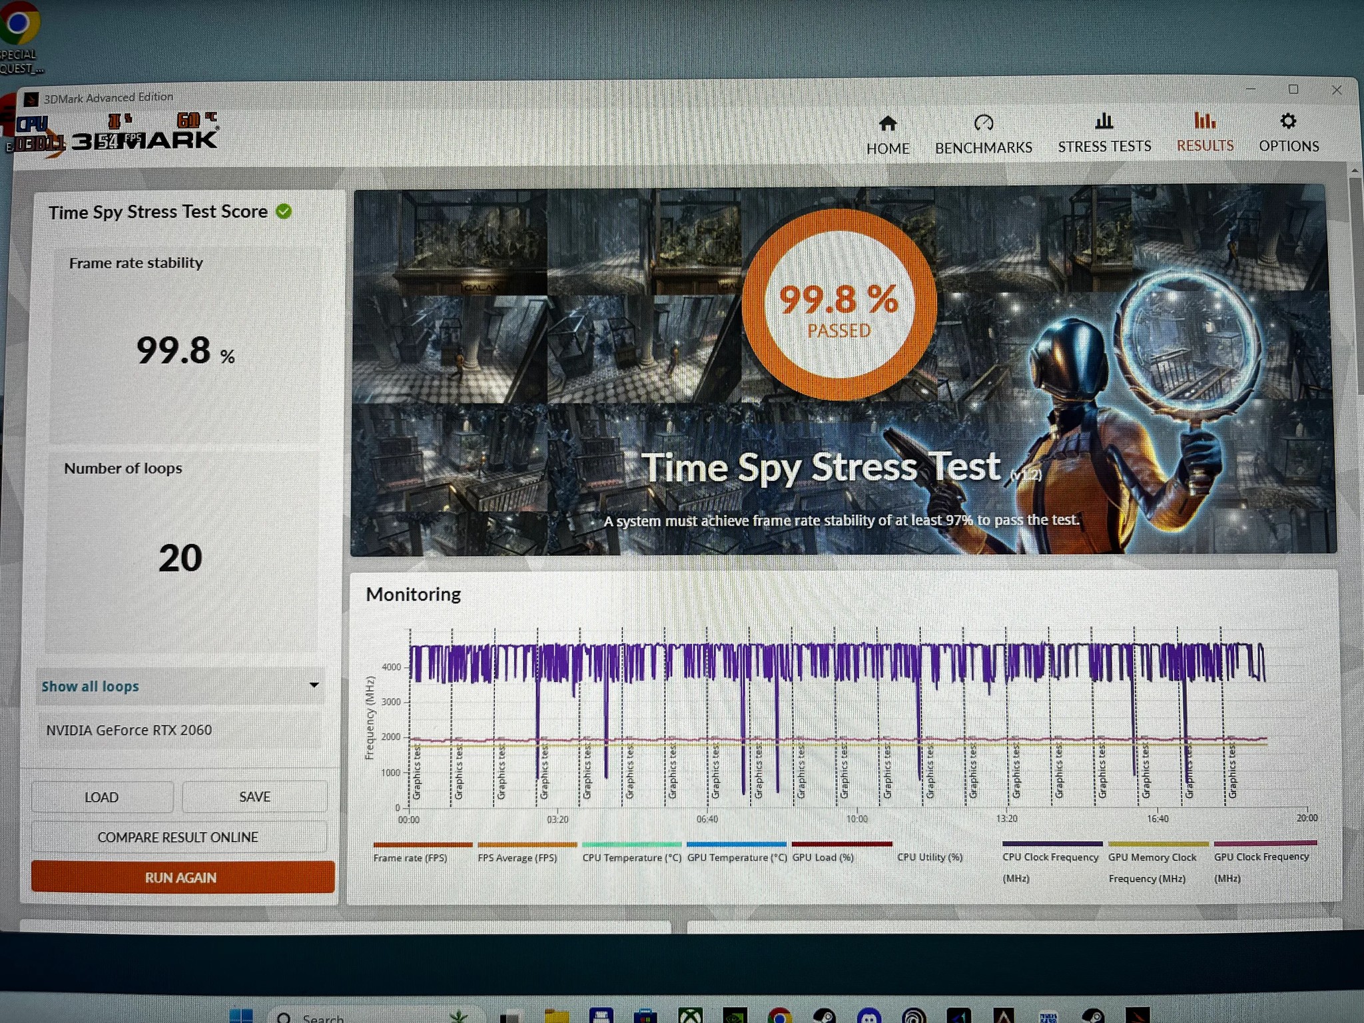Toggle the FPS Average (FPS) legend entry

[527, 852]
